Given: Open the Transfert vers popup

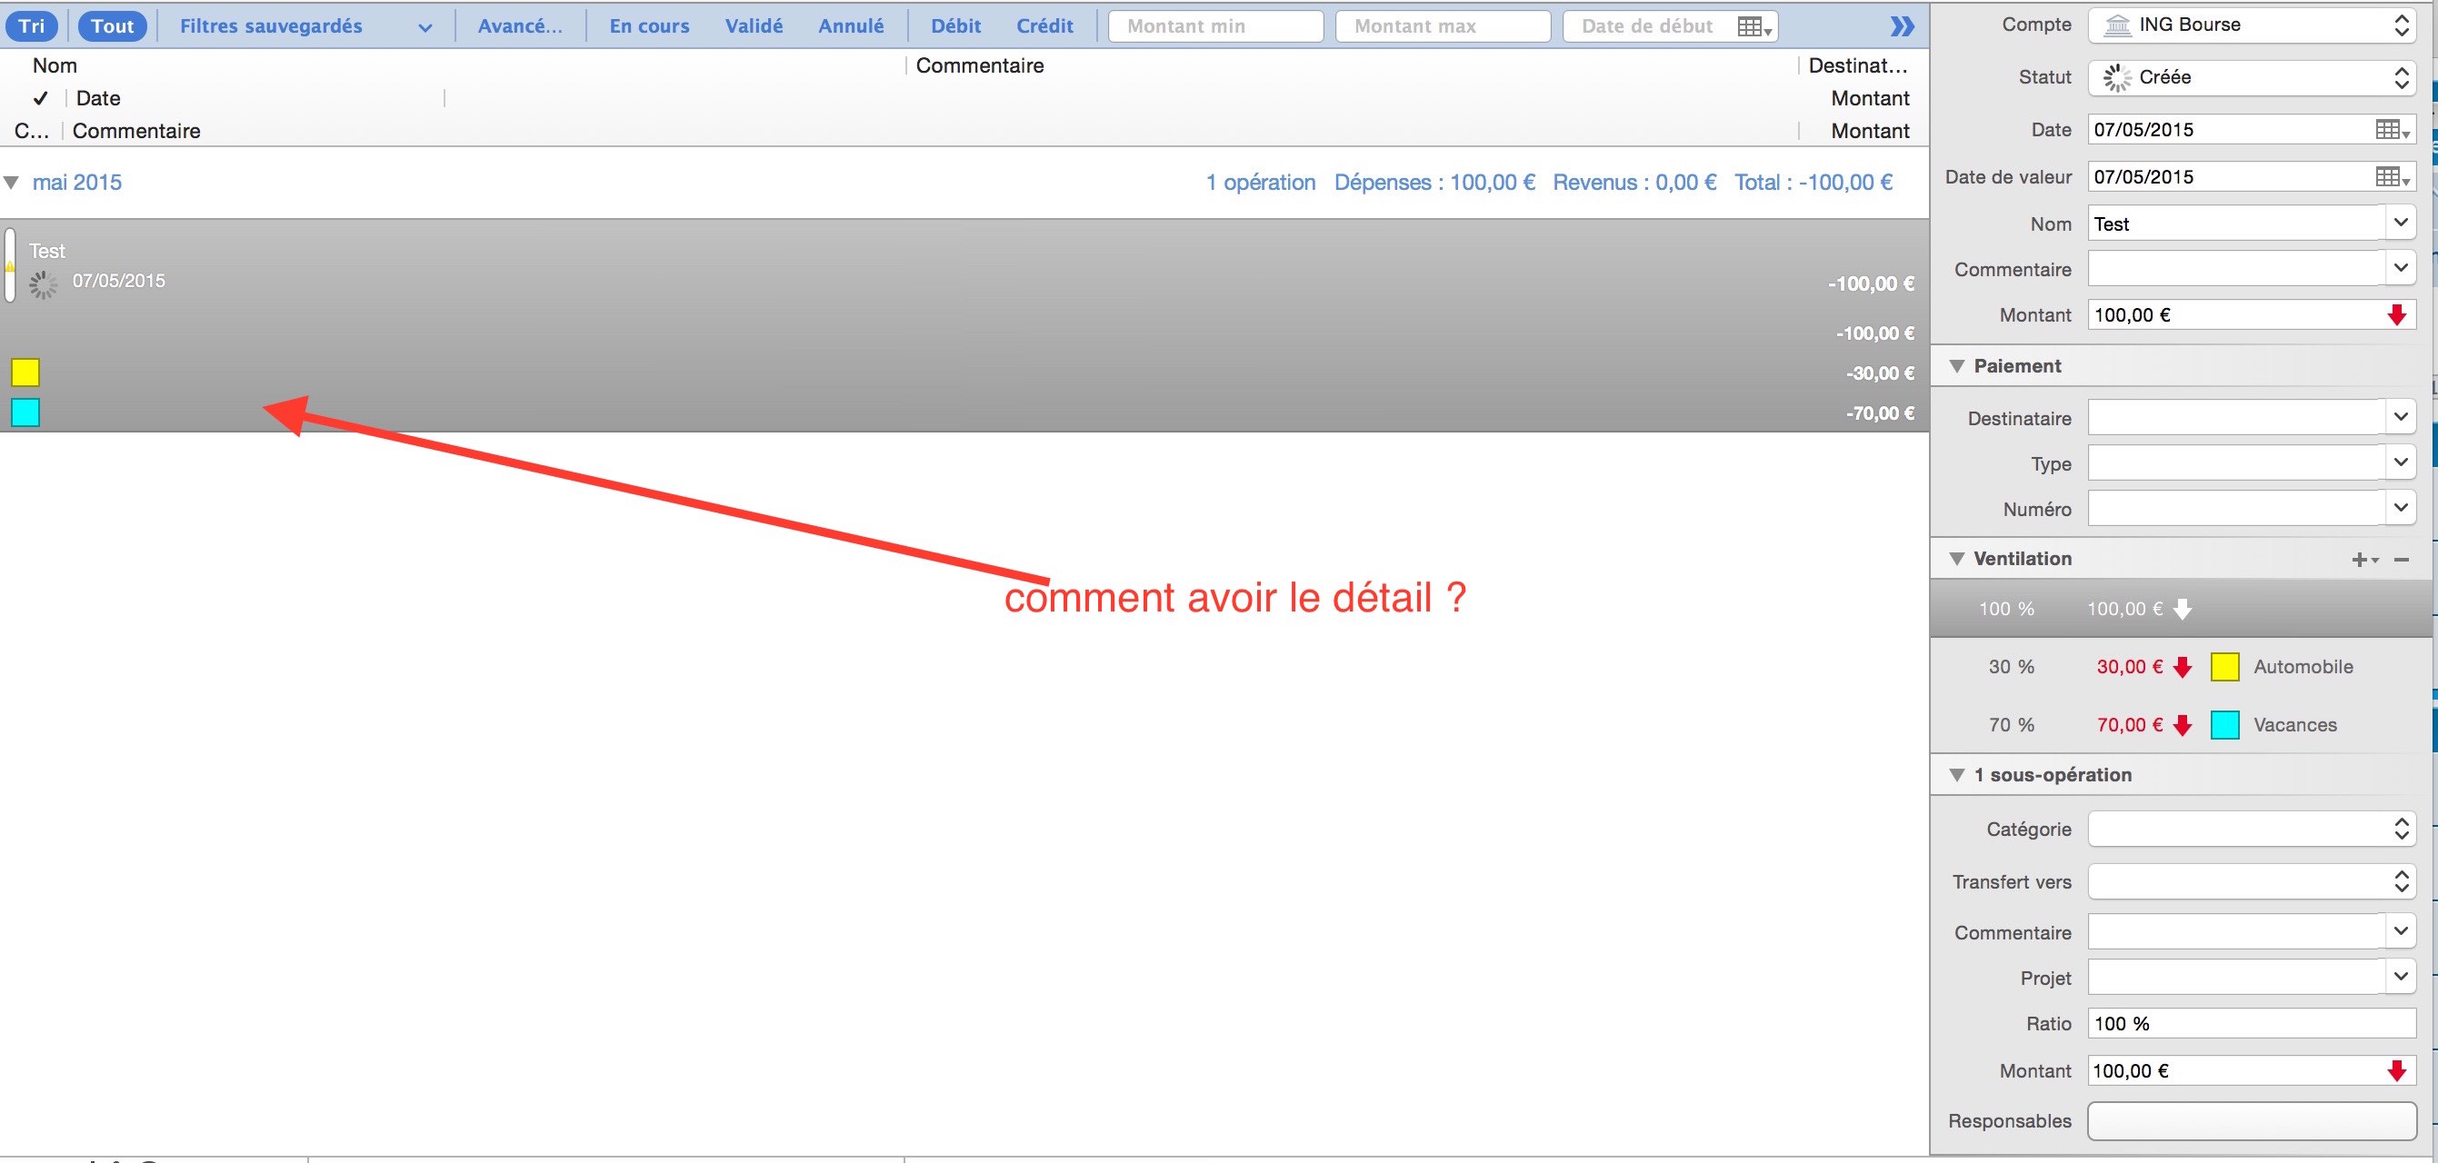Looking at the screenshot, I should click(x=2252, y=882).
